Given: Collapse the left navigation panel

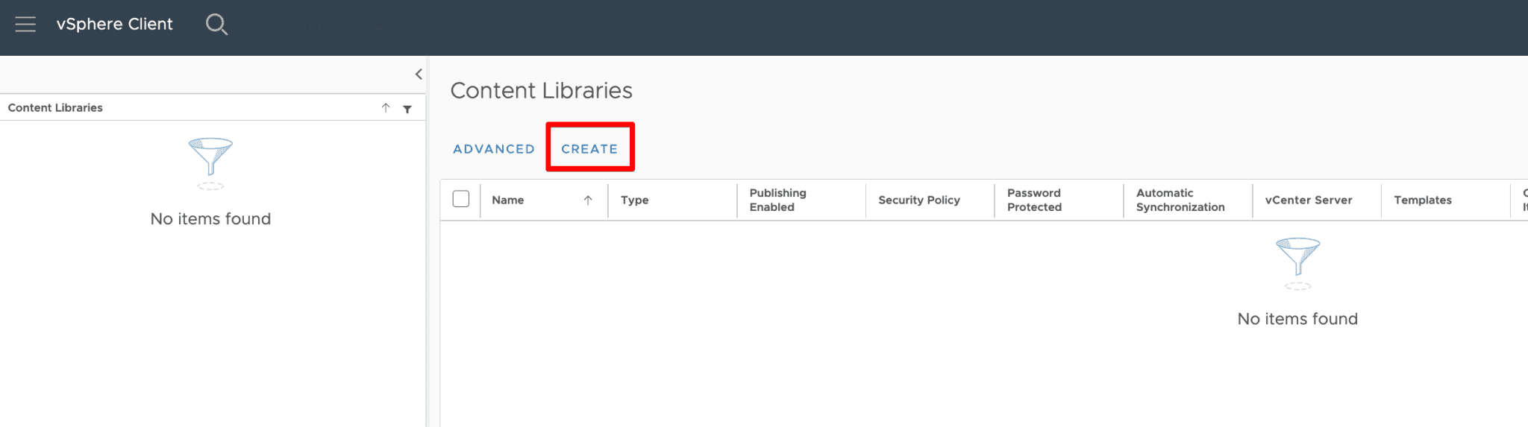Looking at the screenshot, I should point(419,74).
